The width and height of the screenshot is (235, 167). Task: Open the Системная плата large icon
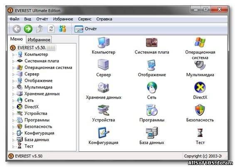point(152,42)
